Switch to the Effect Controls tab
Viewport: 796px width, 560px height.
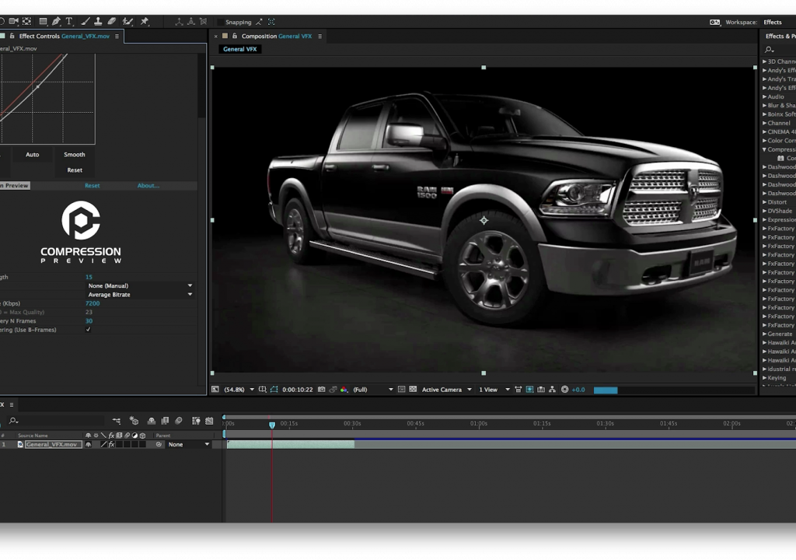click(x=64, y=36)
